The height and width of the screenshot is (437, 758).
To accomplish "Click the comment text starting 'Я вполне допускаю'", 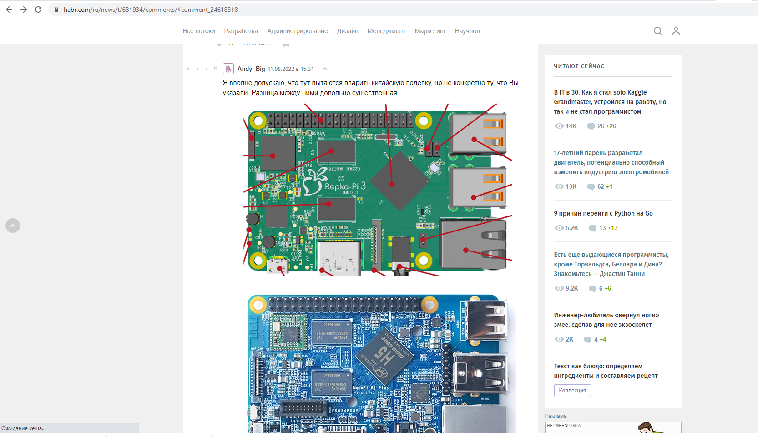I will coord(370,88).
